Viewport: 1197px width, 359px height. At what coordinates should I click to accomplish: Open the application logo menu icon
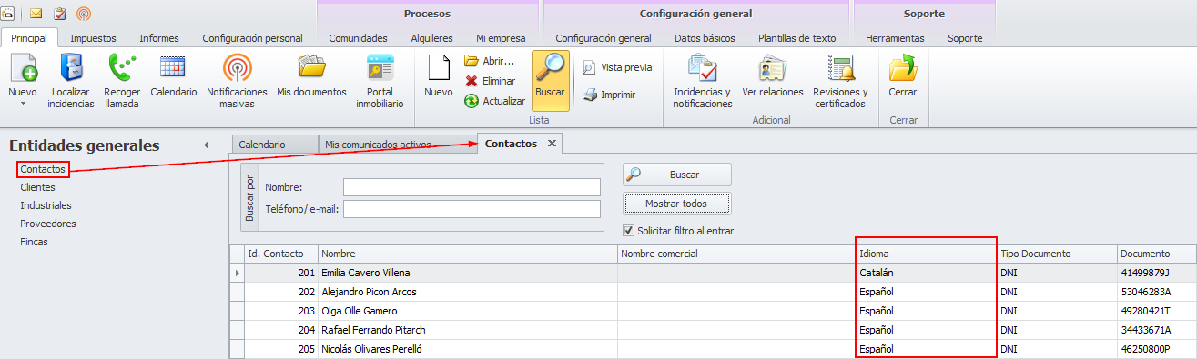[6, 14]
